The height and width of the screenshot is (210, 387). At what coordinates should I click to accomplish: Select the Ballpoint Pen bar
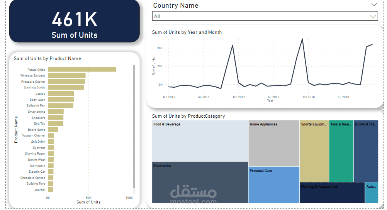point(61,105)
